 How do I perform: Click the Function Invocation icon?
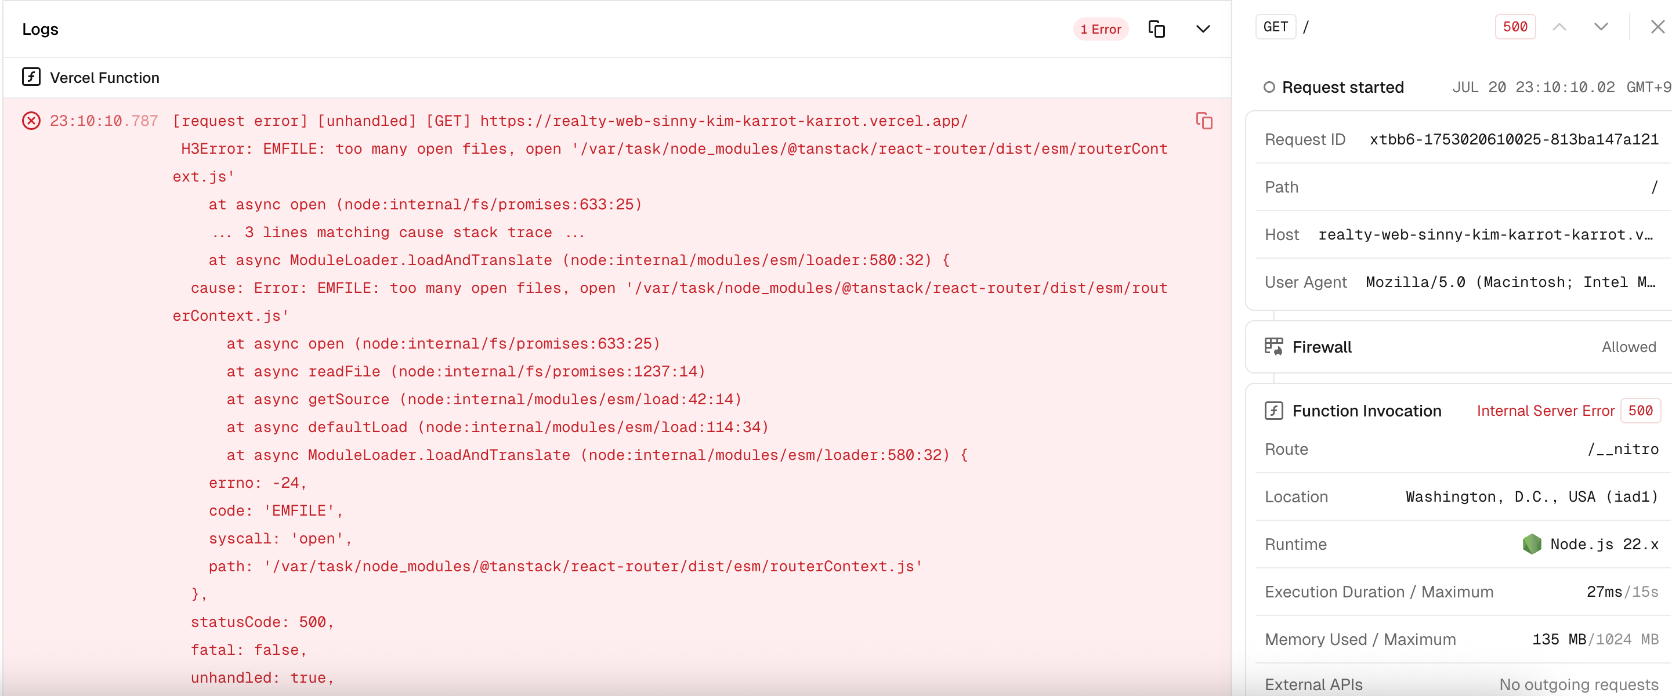pyautogui.click(x=1273, y=411)
